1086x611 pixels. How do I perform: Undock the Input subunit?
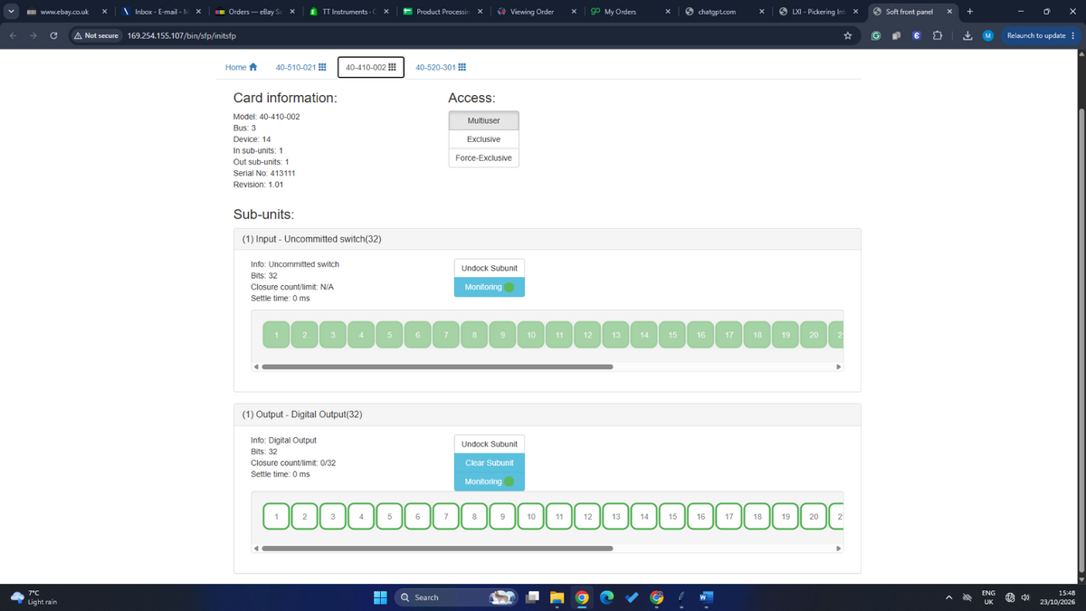pyautogui.click(x=489, y=269)
